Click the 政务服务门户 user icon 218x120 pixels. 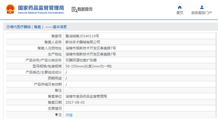(202, 7)
